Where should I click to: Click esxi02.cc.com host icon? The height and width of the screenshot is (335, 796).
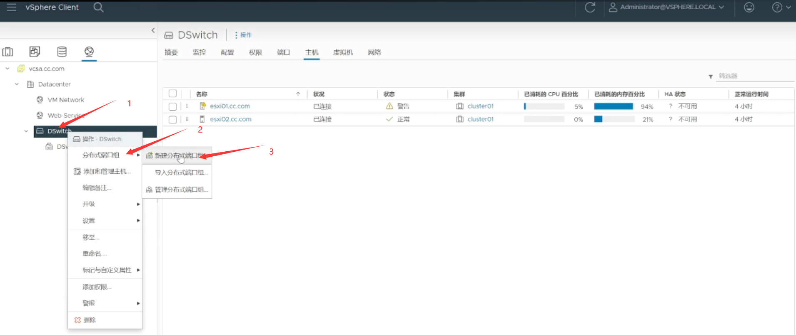click(x=202, y=119)
